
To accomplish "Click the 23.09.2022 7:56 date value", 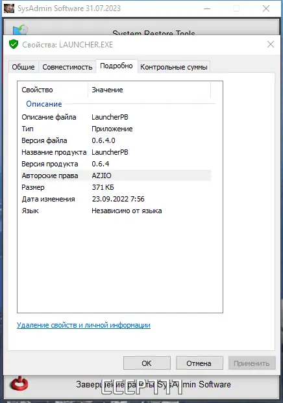I will pyautogui.click(x=118, y=199).
